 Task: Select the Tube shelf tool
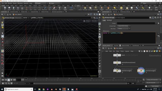14,8
